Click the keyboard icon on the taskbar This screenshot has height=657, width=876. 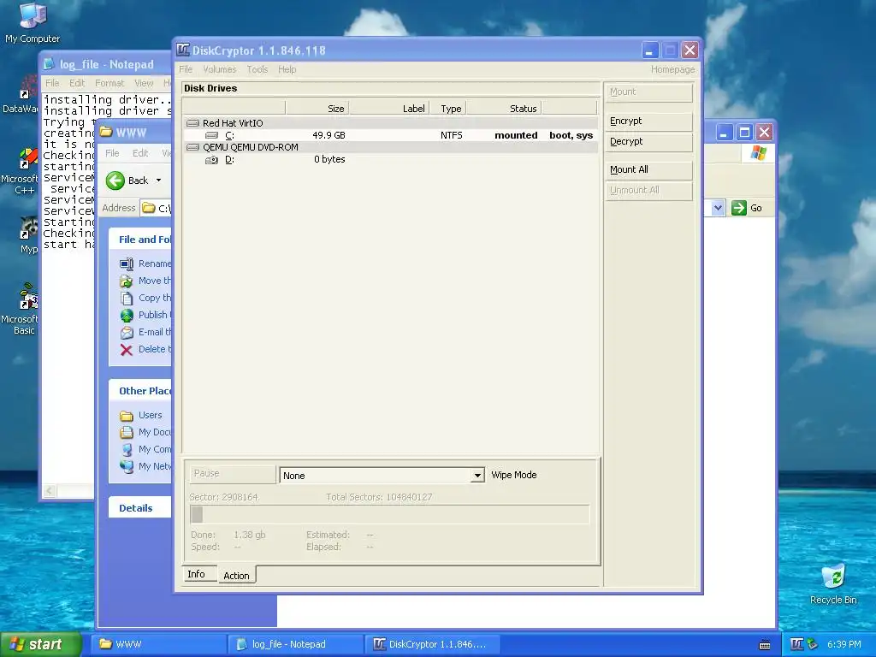tap(765, 645)
